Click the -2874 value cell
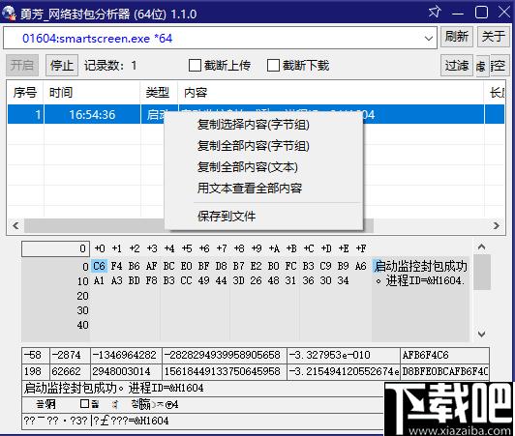Image resolution: width=515 pixels, height=436 pixels. (x=70, y=355)
